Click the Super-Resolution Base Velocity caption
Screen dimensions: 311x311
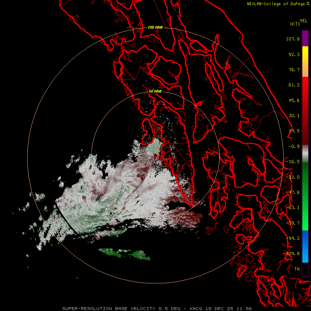157,309
